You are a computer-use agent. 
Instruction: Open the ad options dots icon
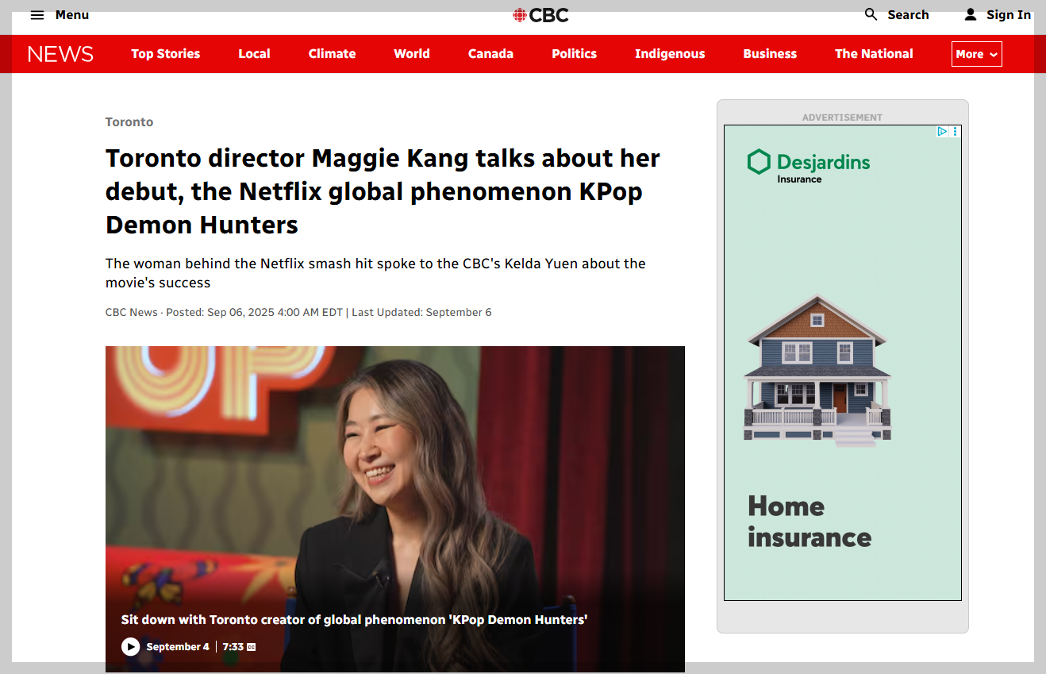[x=956, y=132]
